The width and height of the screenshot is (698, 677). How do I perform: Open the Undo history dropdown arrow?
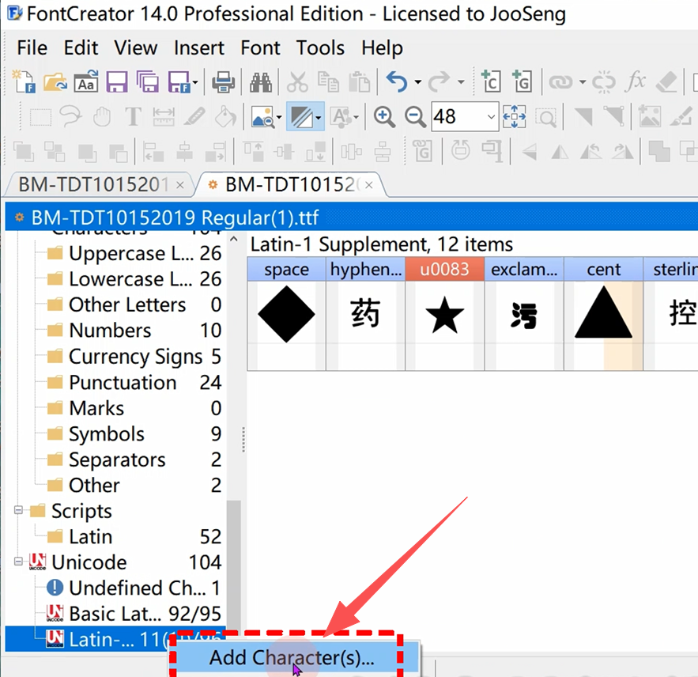pyautogui.click(x=417, y=82)
